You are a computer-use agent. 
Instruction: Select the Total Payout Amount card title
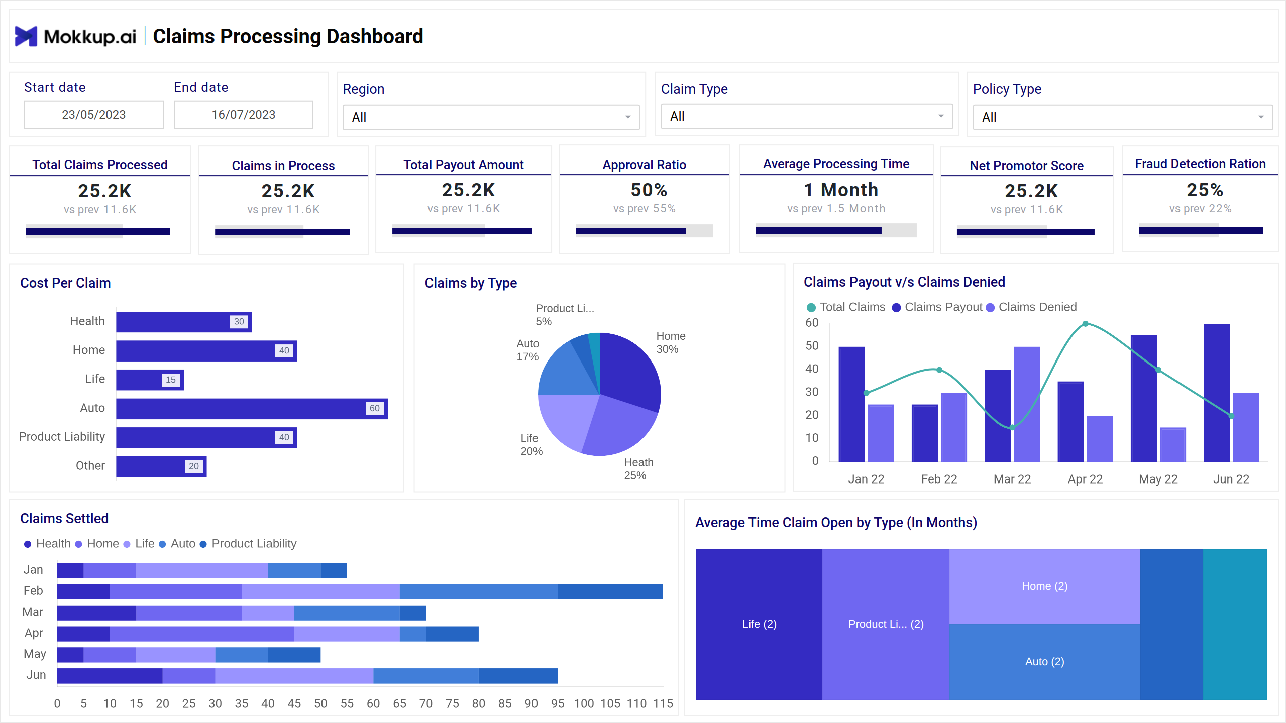pyautogui.click(x=463, y=165)
